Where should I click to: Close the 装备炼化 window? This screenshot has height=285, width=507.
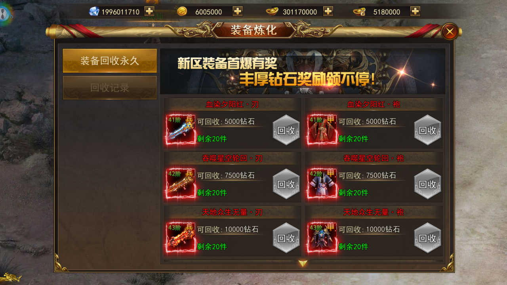[x=450, y=32]
